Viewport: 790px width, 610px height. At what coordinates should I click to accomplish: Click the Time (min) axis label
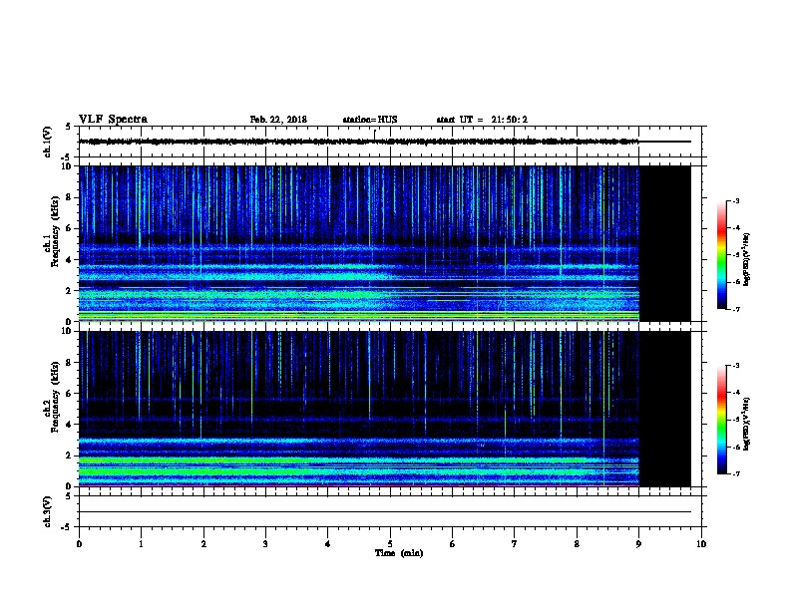click(399, 553)
